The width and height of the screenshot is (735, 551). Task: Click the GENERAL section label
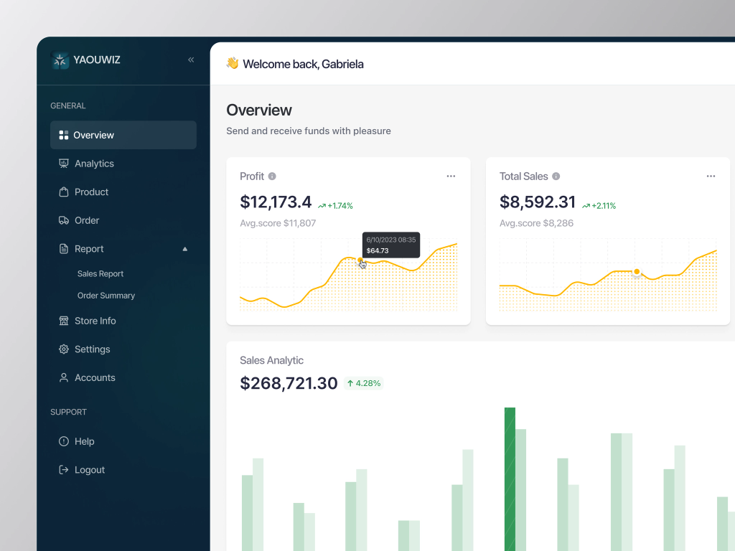tap(68, 106)
